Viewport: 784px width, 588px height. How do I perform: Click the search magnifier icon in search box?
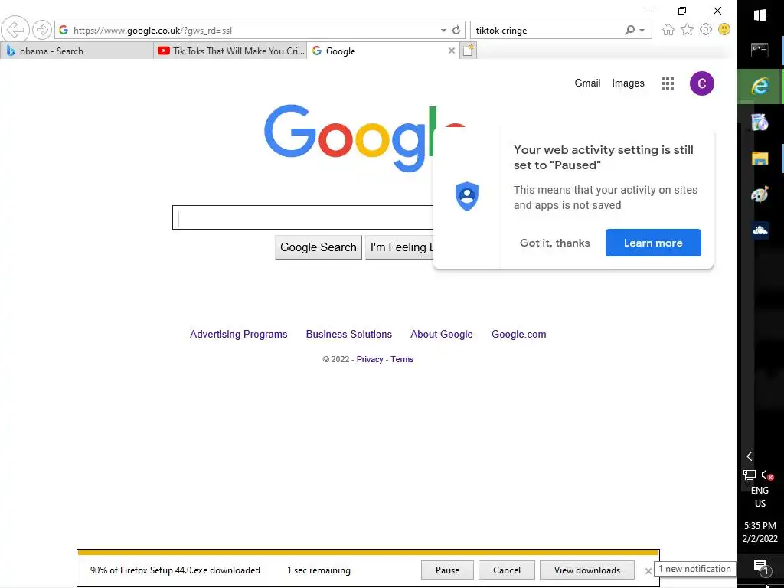pos(630,31)
